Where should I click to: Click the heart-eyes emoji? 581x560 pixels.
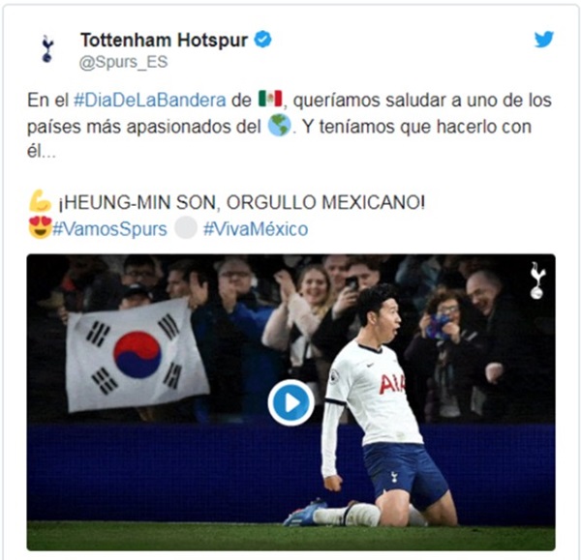[x=40, y=227]
